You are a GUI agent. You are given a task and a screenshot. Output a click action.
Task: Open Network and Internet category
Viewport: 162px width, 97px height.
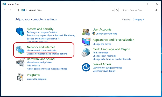41,47
